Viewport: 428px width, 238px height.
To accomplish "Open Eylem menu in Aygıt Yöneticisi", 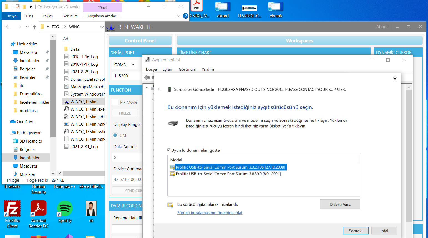I will pyautogui.click(x=168, y=69).
